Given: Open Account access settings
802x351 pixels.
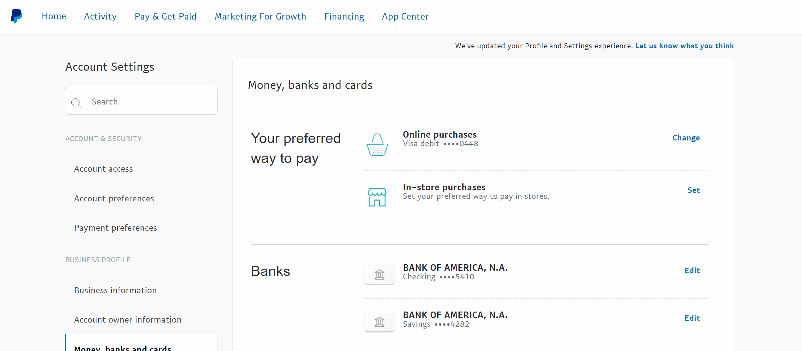Looking at the screenshot, I should [104, 169].
